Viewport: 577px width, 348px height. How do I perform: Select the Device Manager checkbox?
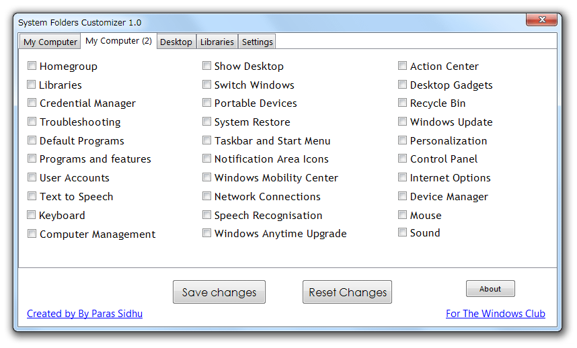pyautogui.click(x=403, y=196)
